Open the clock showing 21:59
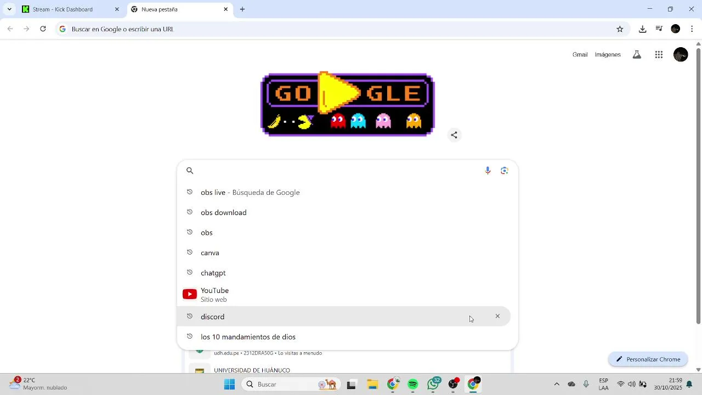The width and height of the screenshot is (702, 395). click(x=667, y=384)
